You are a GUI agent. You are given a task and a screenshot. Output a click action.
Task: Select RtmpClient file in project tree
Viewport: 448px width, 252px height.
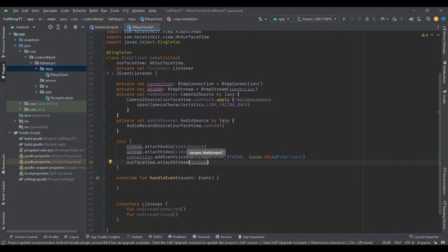tap(57, 75)
